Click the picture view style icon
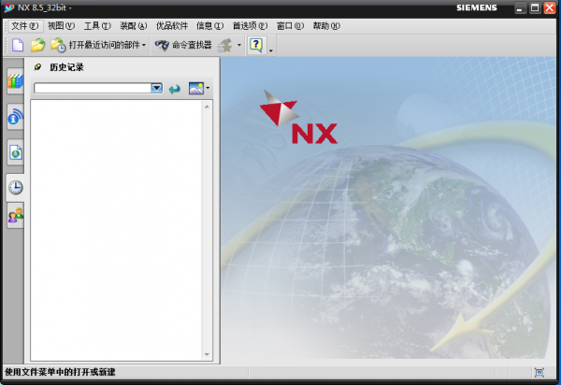This screenshot has width=561, height=385. (x=196, y=88)
